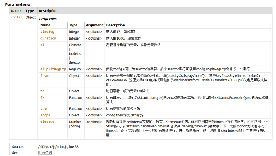Viewport: 276px width, 156px height.
Task: Click the 动画结束后的匿名方法 description
Action: (123, 108)
